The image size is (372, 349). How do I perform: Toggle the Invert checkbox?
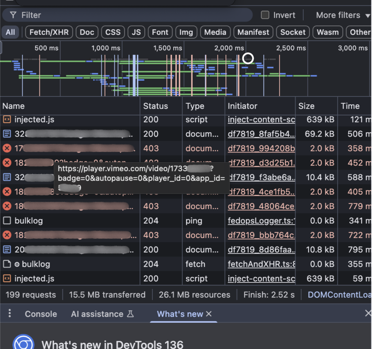265,15
